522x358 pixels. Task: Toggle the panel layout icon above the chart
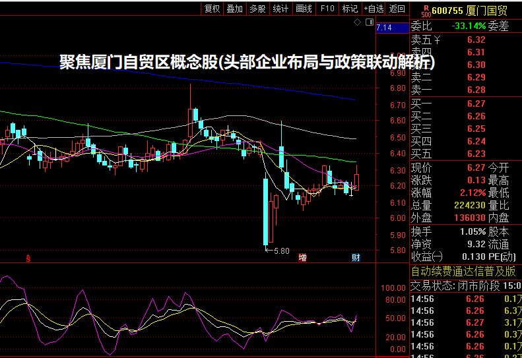click(370, 22)
